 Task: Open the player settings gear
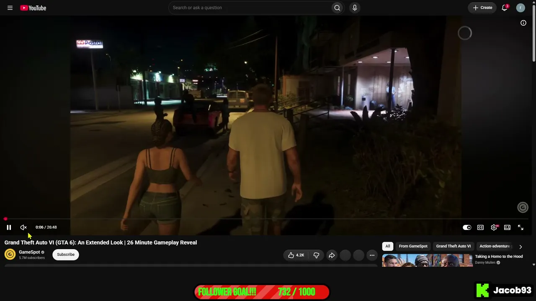[494, 227]
